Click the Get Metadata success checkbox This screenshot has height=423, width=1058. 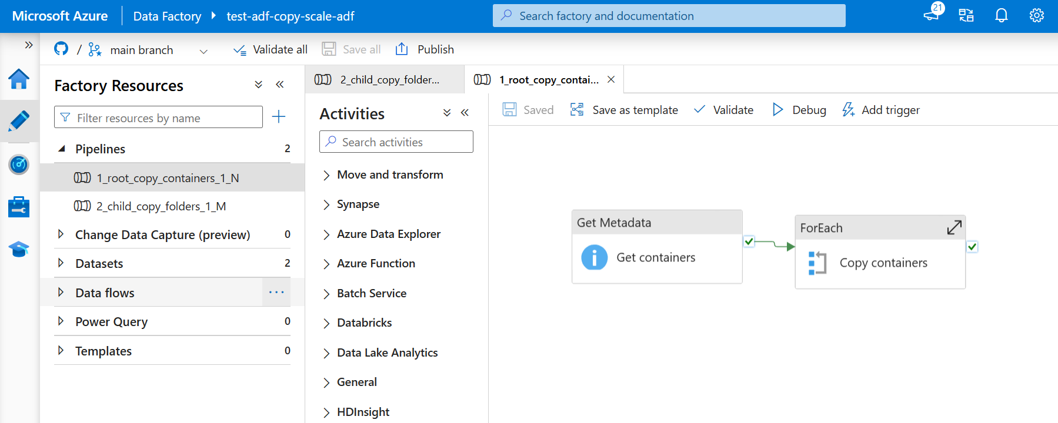[749, 241]
